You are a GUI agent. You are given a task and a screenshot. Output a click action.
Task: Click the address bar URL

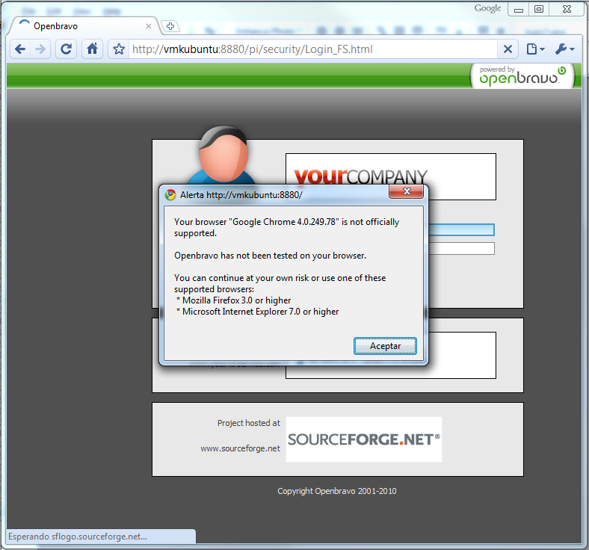(x=253, y=49)
